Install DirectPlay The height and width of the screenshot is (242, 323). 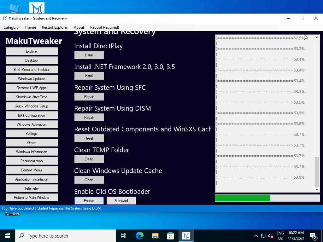89,55
